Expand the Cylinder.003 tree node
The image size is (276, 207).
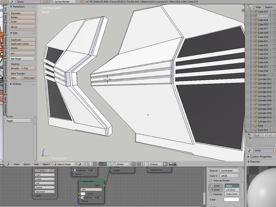coord(251,88)
